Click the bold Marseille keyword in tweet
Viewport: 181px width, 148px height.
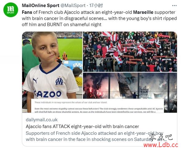[143, 12]
